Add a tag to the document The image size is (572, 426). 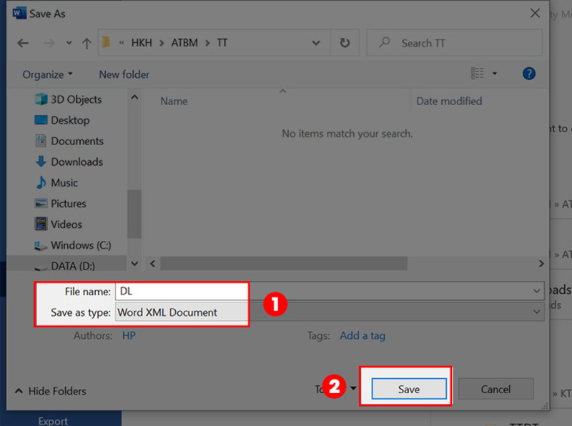tap(363, 335)
